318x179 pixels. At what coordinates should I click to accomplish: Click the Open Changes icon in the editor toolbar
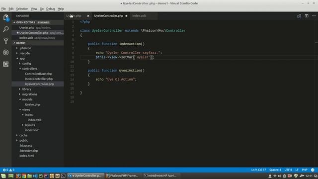click(299, 16)
